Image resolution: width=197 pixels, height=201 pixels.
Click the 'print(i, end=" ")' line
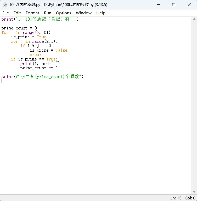pos(40,64)
